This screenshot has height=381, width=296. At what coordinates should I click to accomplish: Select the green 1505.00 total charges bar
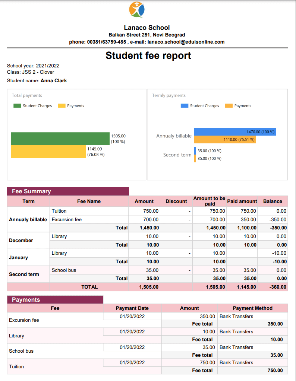(60, 139)
